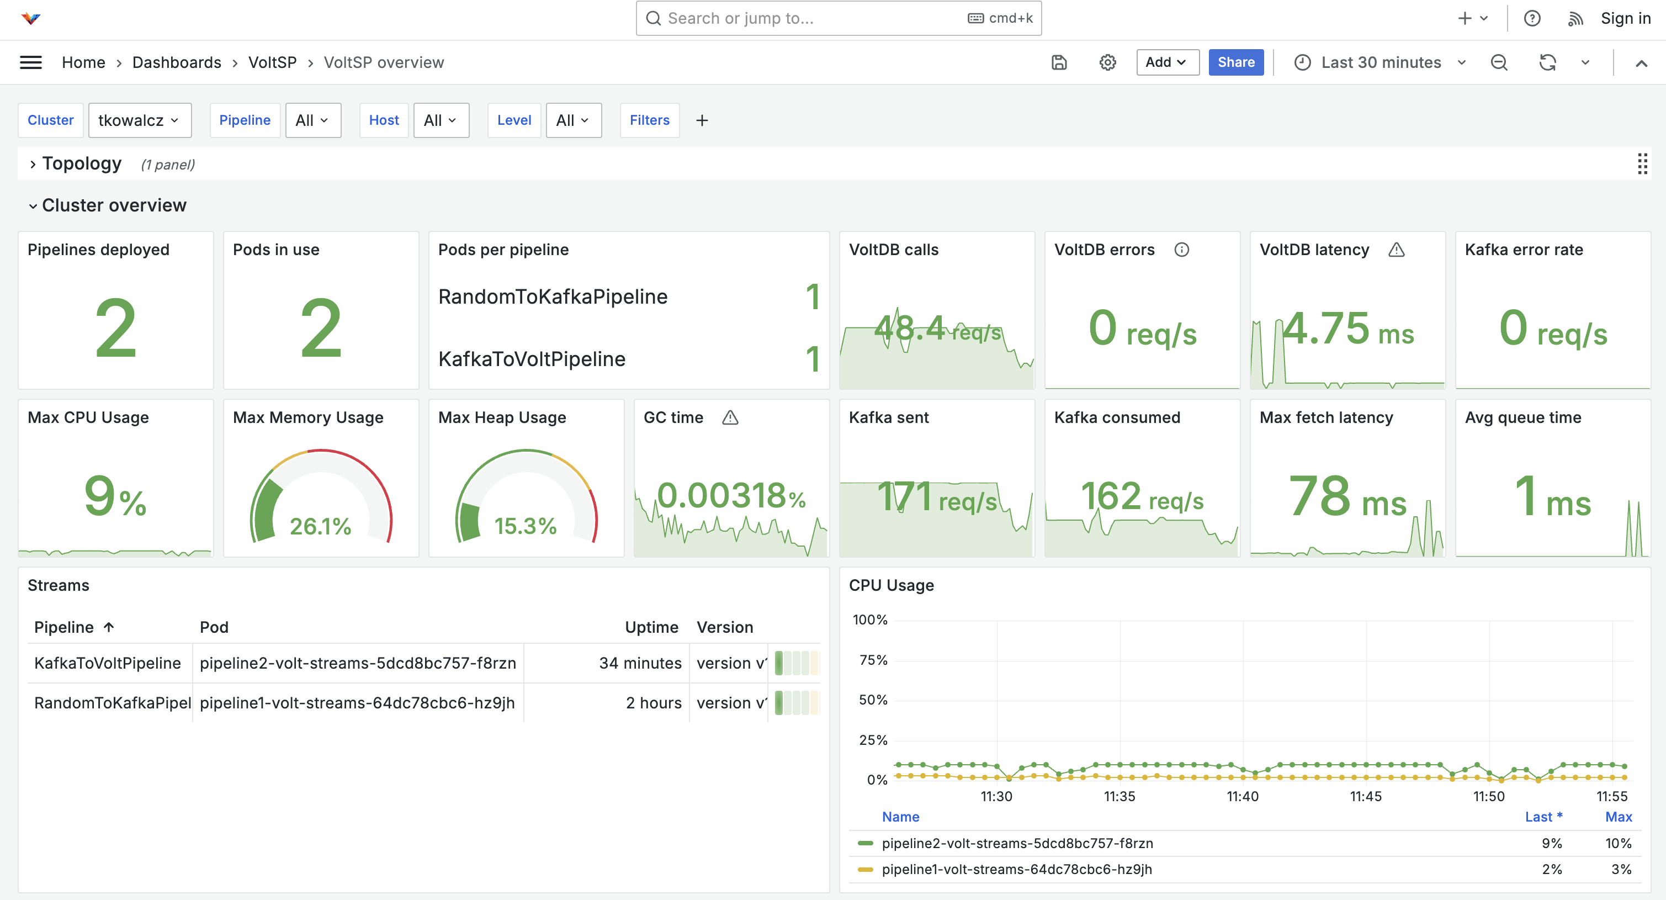Open dashboard settings gear icon

(1107, 63)
